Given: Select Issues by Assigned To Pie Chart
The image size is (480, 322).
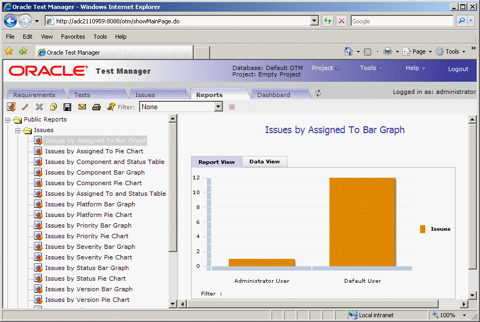Looking at the screenshot, I should [94, 151].
